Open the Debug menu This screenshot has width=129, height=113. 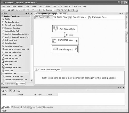coord(34,6)
